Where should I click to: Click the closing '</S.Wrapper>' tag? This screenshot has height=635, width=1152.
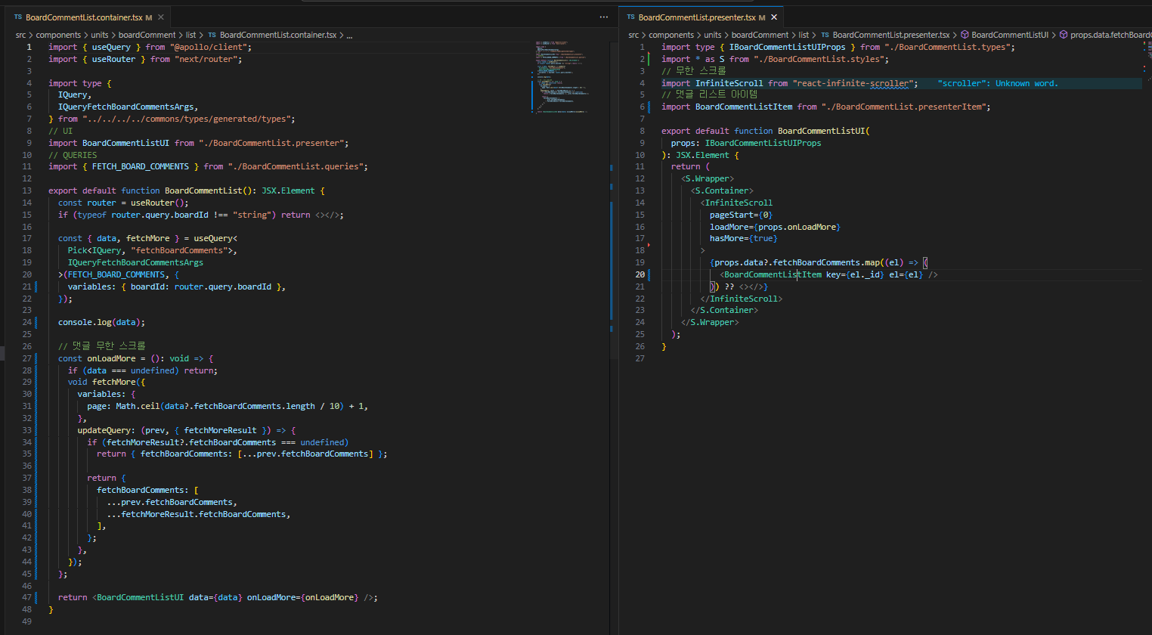(710, 322)
